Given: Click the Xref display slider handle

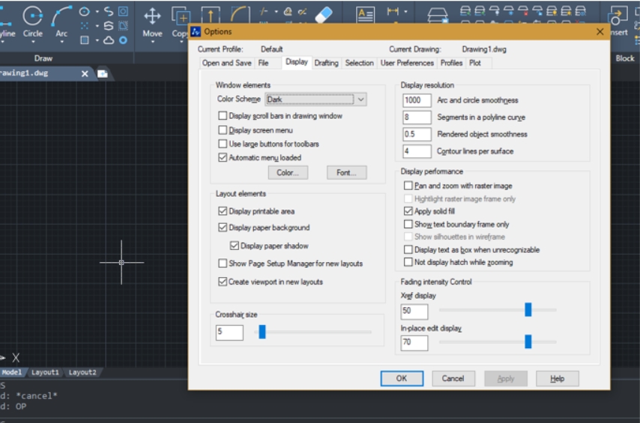Looking at the screenshot, I should click(x=528, y=310).
